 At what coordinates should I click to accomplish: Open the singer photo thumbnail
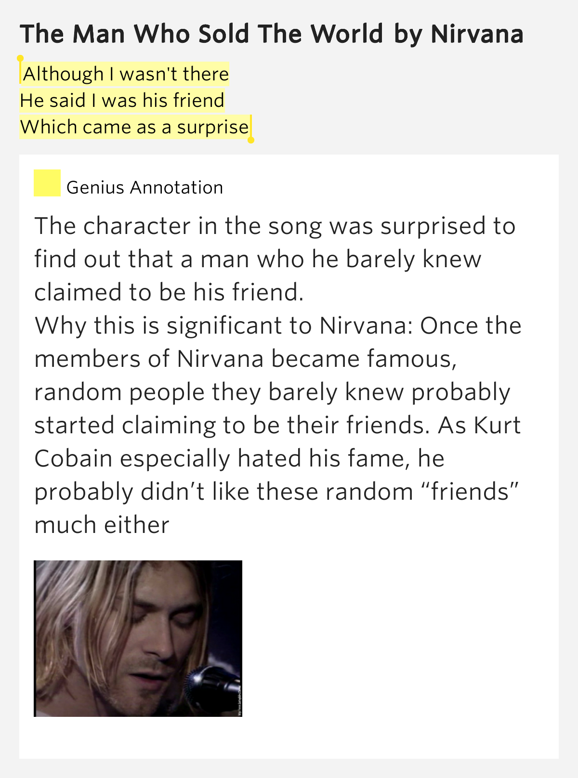[x=138, y=638]
